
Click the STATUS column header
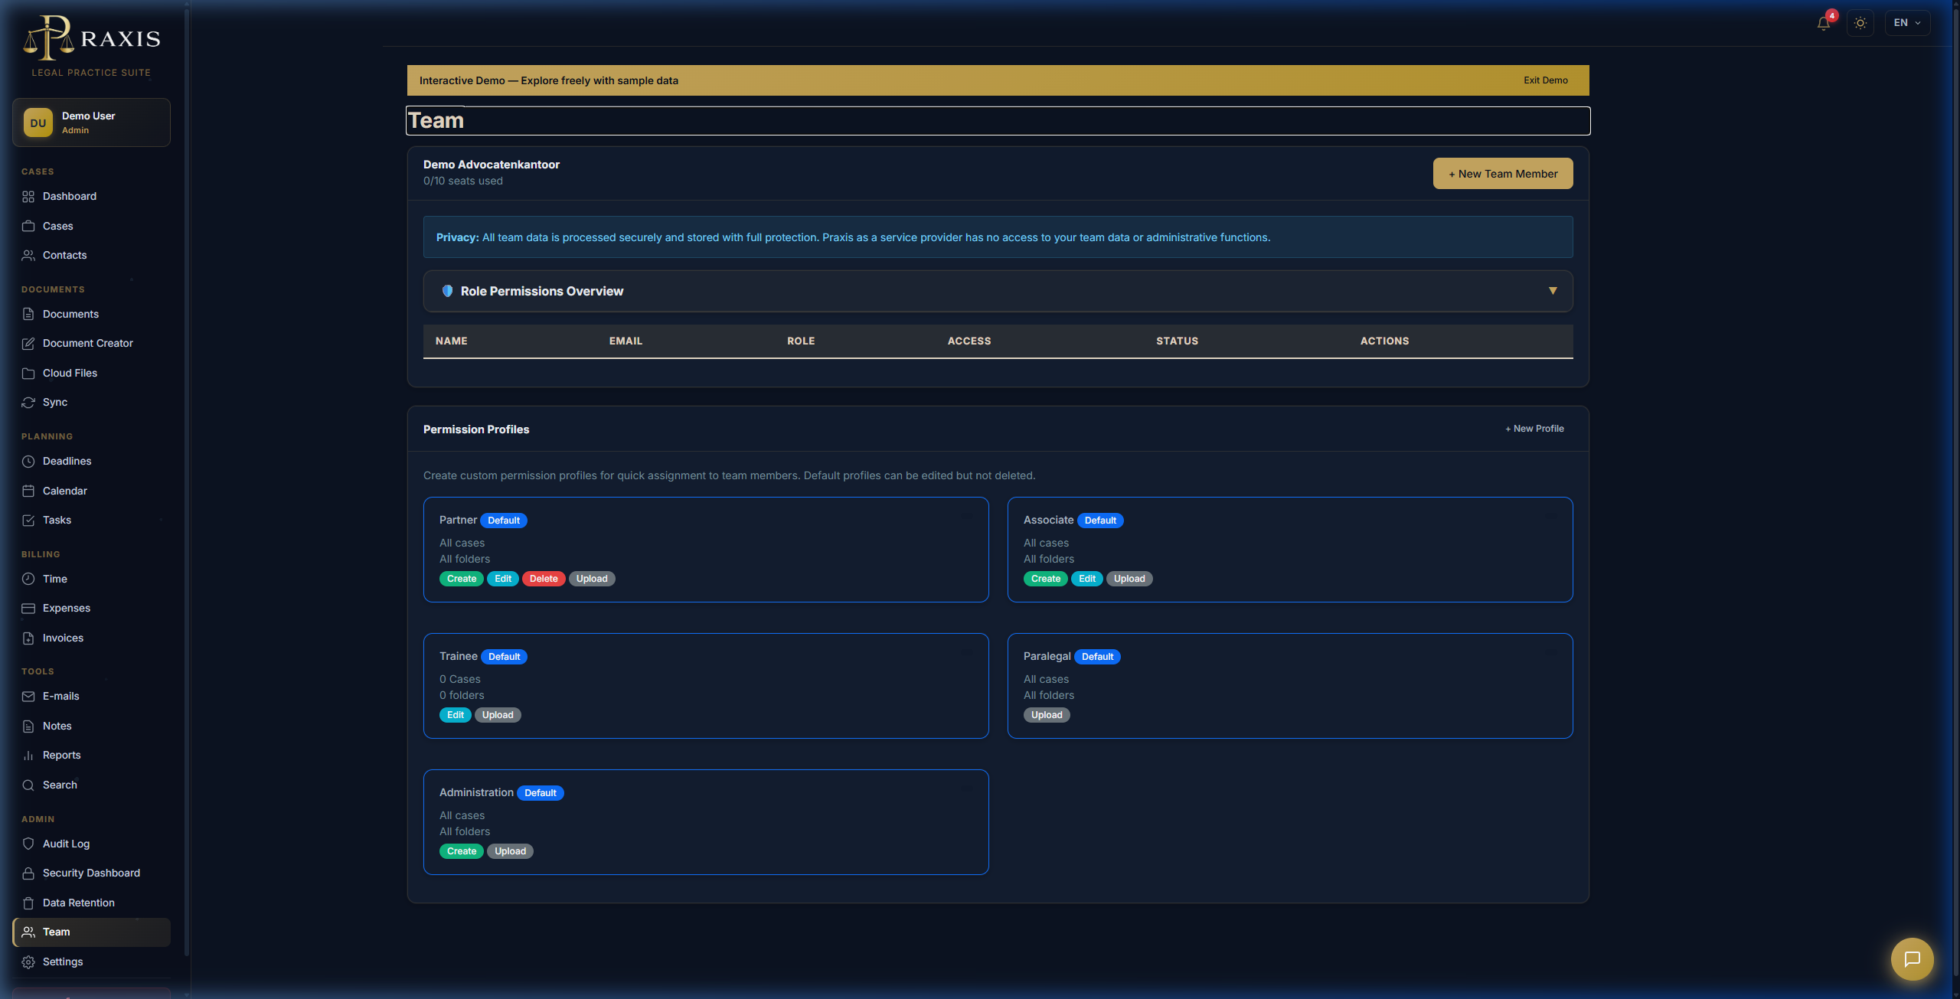pos(1178,341)
